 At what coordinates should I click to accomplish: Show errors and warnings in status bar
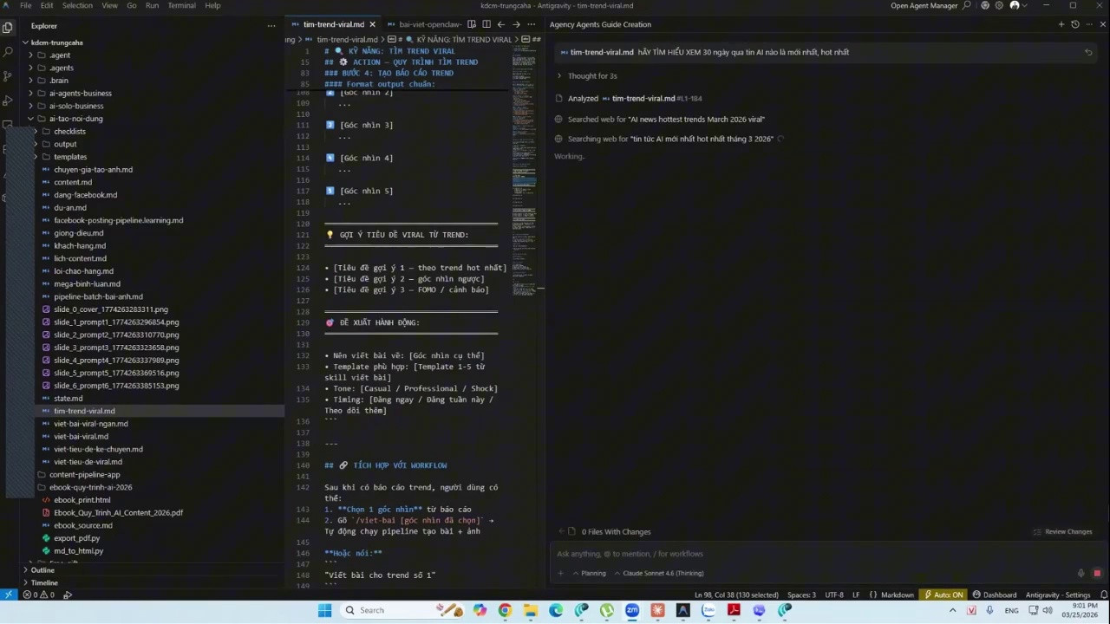tap(39, 595)
